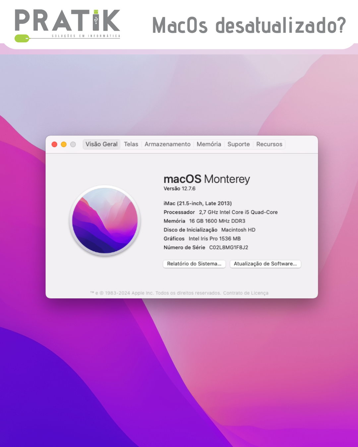Click the serial number C02L8MG1F8J2
This screenshot has height=447, width=358.
[228, 247]
